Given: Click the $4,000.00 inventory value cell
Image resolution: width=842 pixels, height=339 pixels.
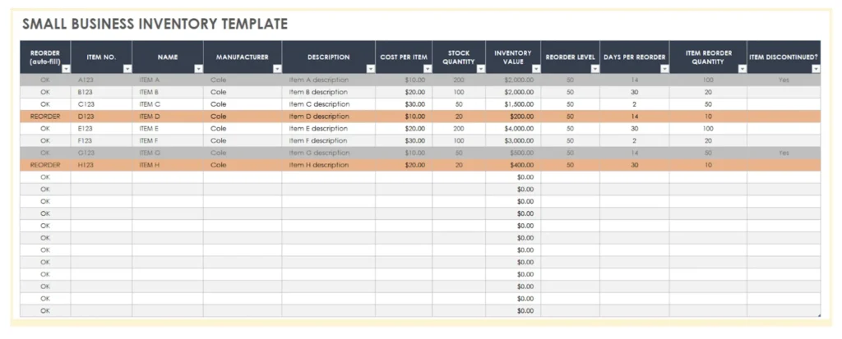Looking at the screenshot, I should pos(512,129).
